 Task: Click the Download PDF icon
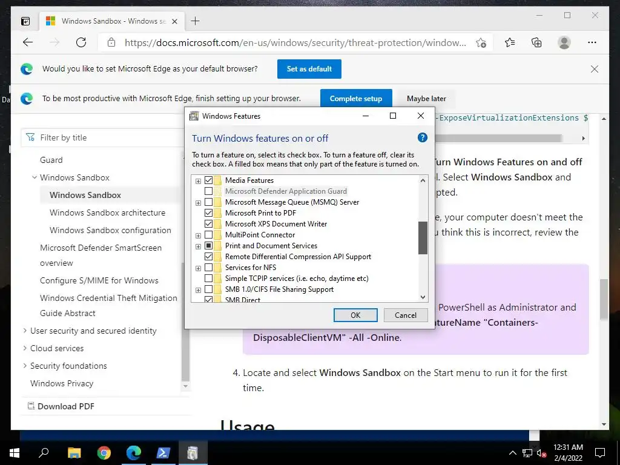[x=31, y=406]
